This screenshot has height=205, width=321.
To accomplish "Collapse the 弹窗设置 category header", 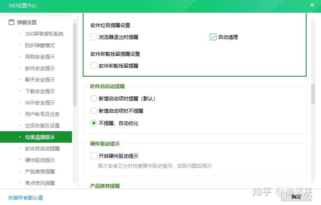I will pyautogui.click(x=27, y=22).
